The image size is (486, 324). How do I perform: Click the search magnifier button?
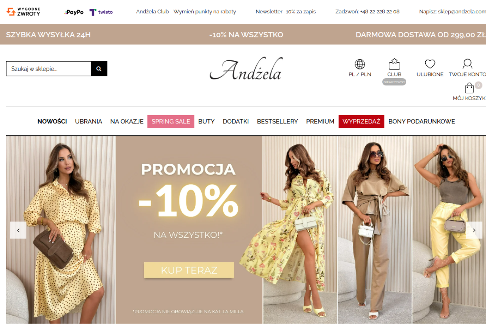tap(99, 69)
